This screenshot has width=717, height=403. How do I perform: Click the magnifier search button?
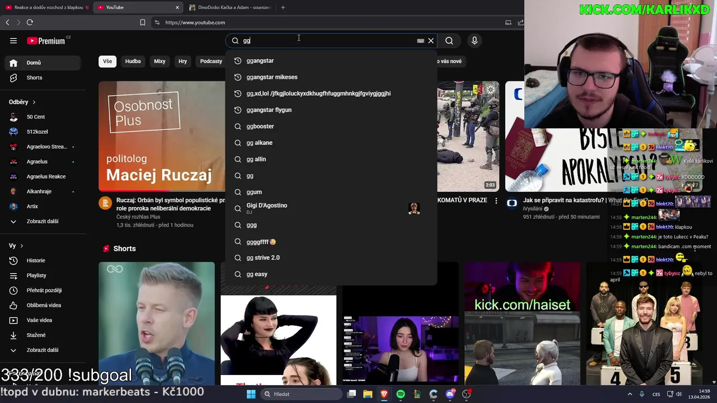[449, 40]
